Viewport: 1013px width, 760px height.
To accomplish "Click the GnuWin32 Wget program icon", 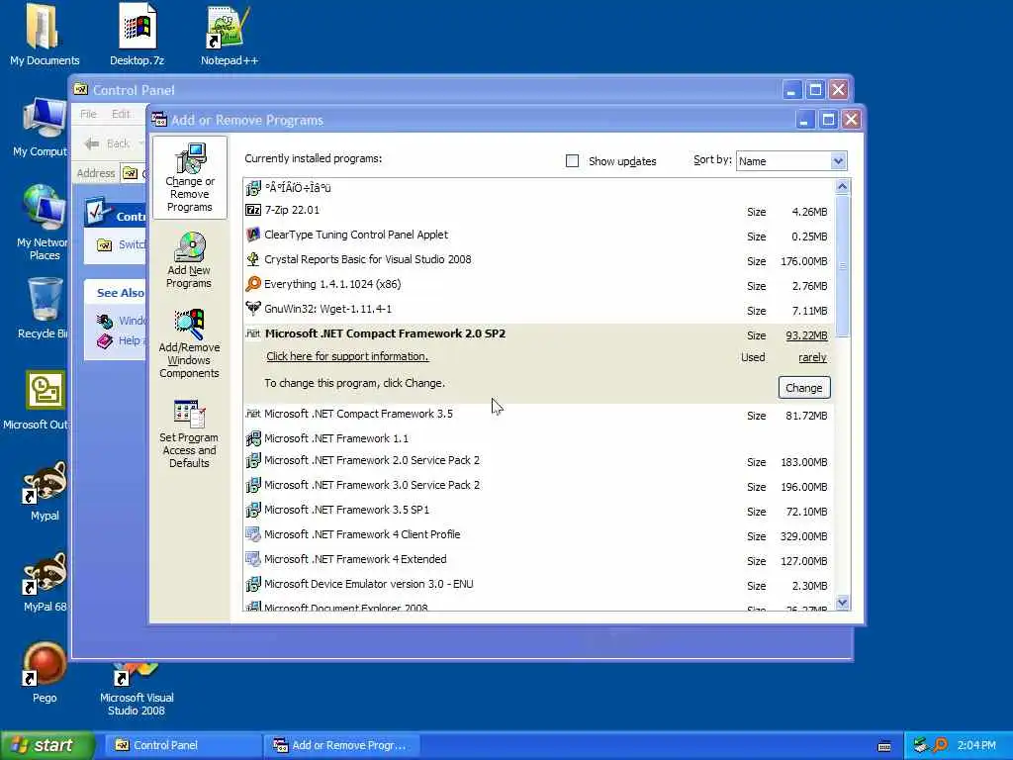I will tap(253, 309).
